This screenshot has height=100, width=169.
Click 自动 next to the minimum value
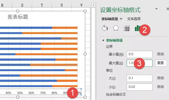pos(160,54)
